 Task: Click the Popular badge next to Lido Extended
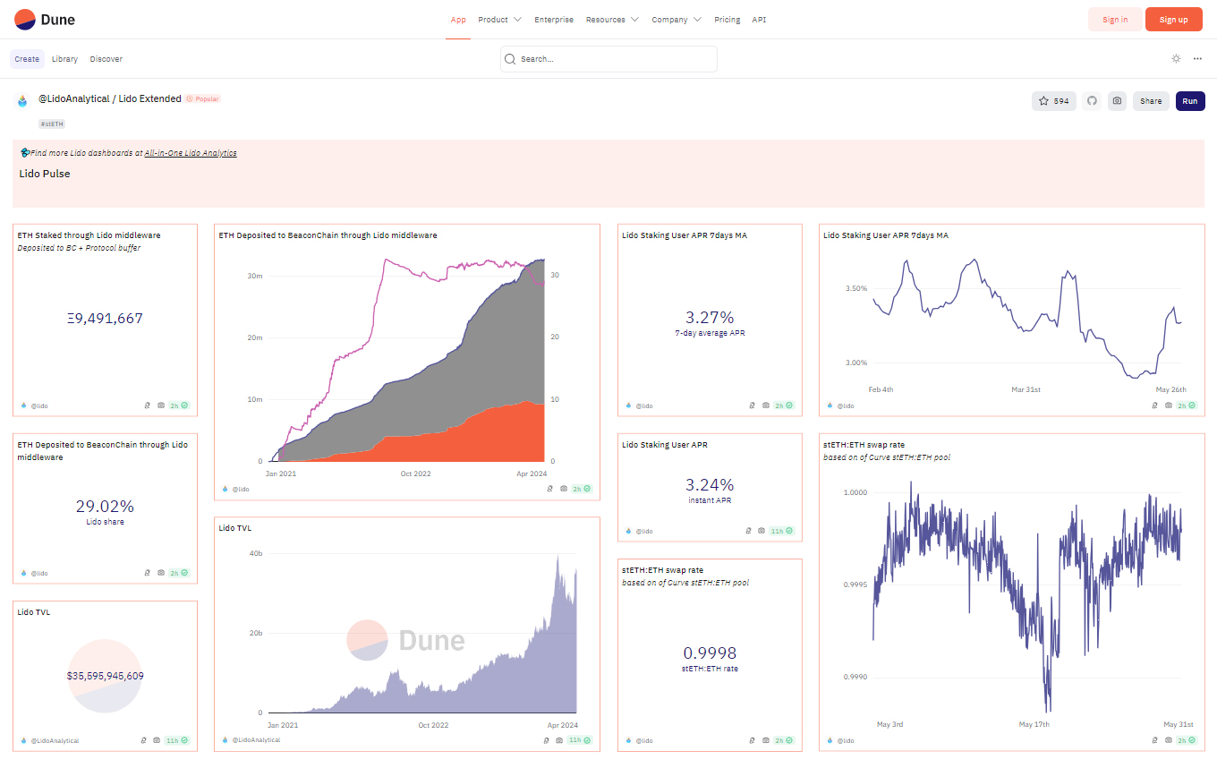click(x=202, y=99)
